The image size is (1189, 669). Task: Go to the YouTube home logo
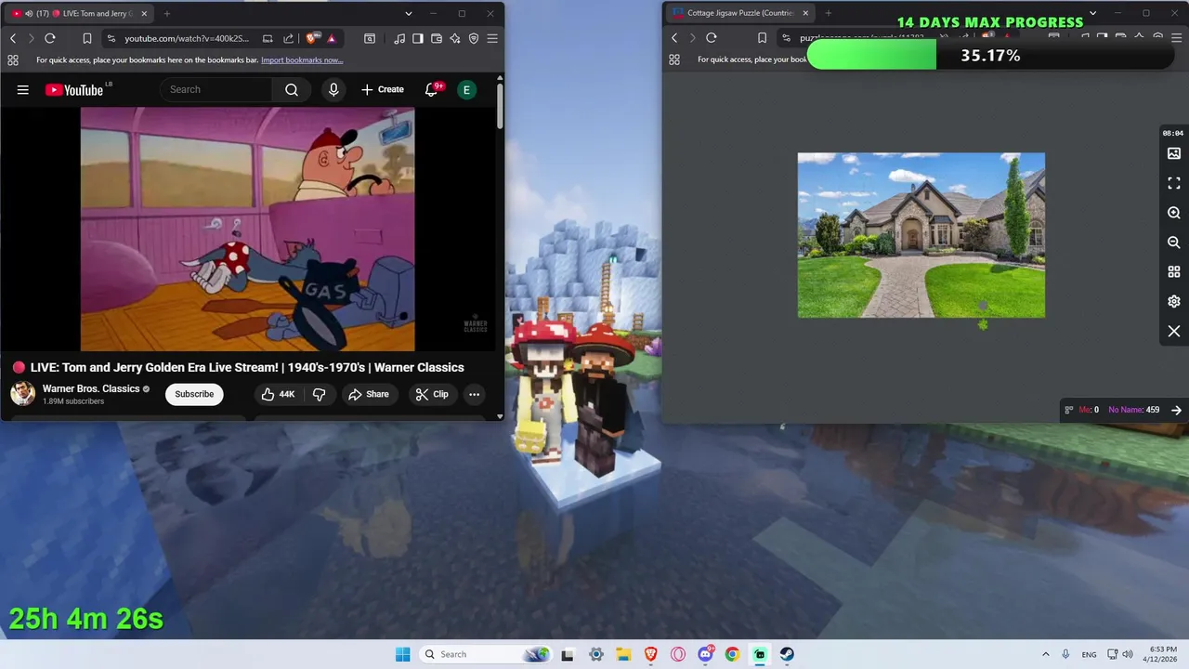[74, 89]
